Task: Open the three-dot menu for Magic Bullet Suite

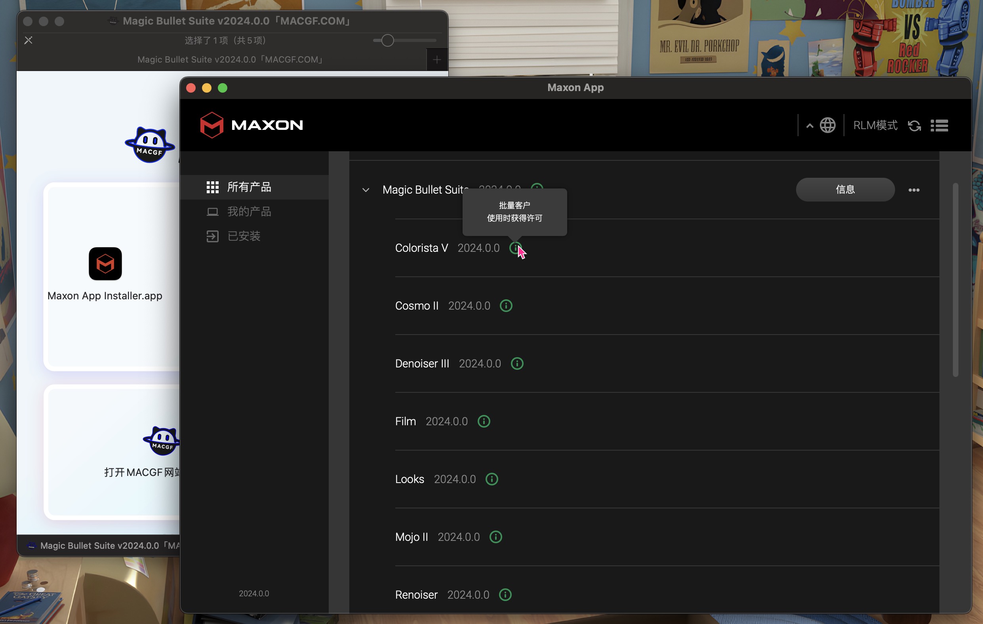Action: (x=914, y=190)
